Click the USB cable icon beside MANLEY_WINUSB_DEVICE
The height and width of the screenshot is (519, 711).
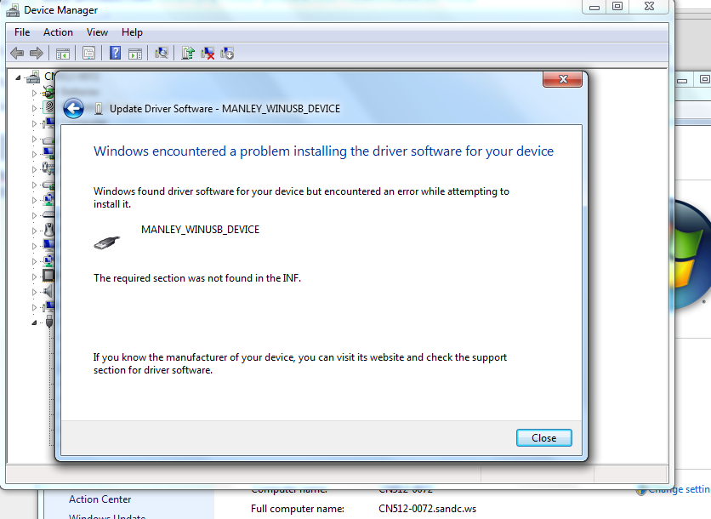pos(107,242)
